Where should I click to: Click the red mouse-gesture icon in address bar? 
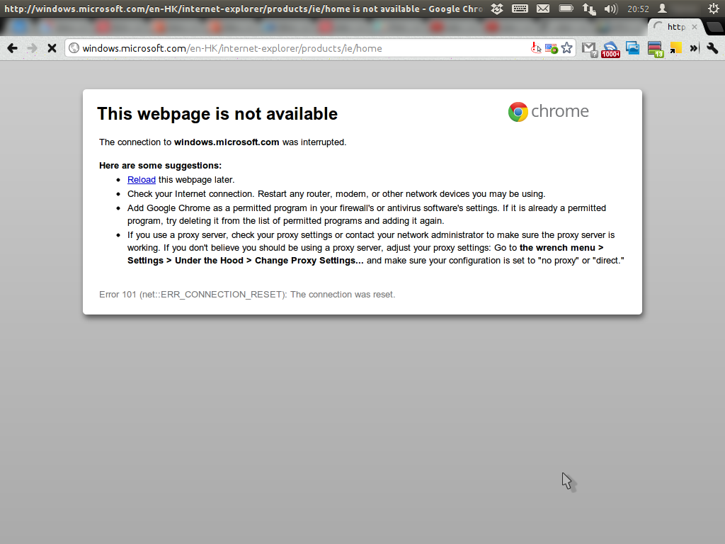tap(536, 48)
